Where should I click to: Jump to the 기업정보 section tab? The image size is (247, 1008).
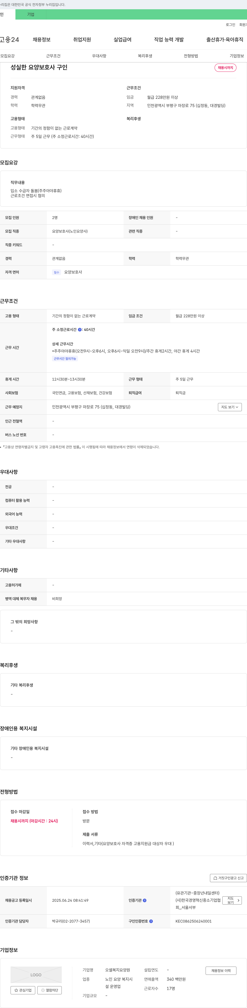point(236,56)
